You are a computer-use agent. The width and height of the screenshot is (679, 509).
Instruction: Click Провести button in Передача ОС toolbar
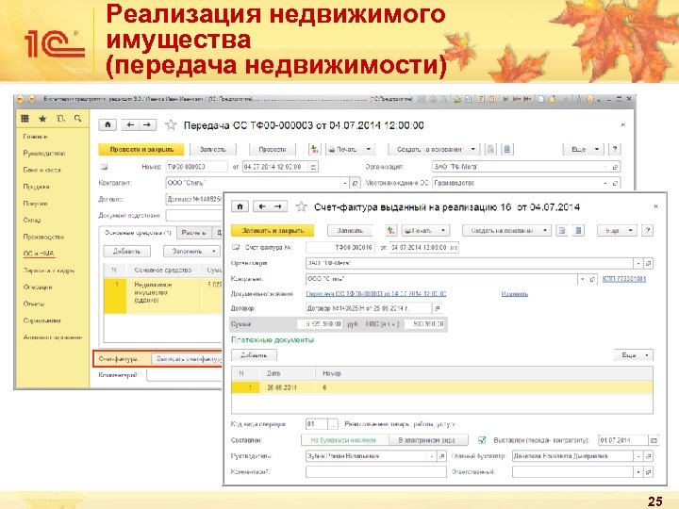(x=272, y=149)
